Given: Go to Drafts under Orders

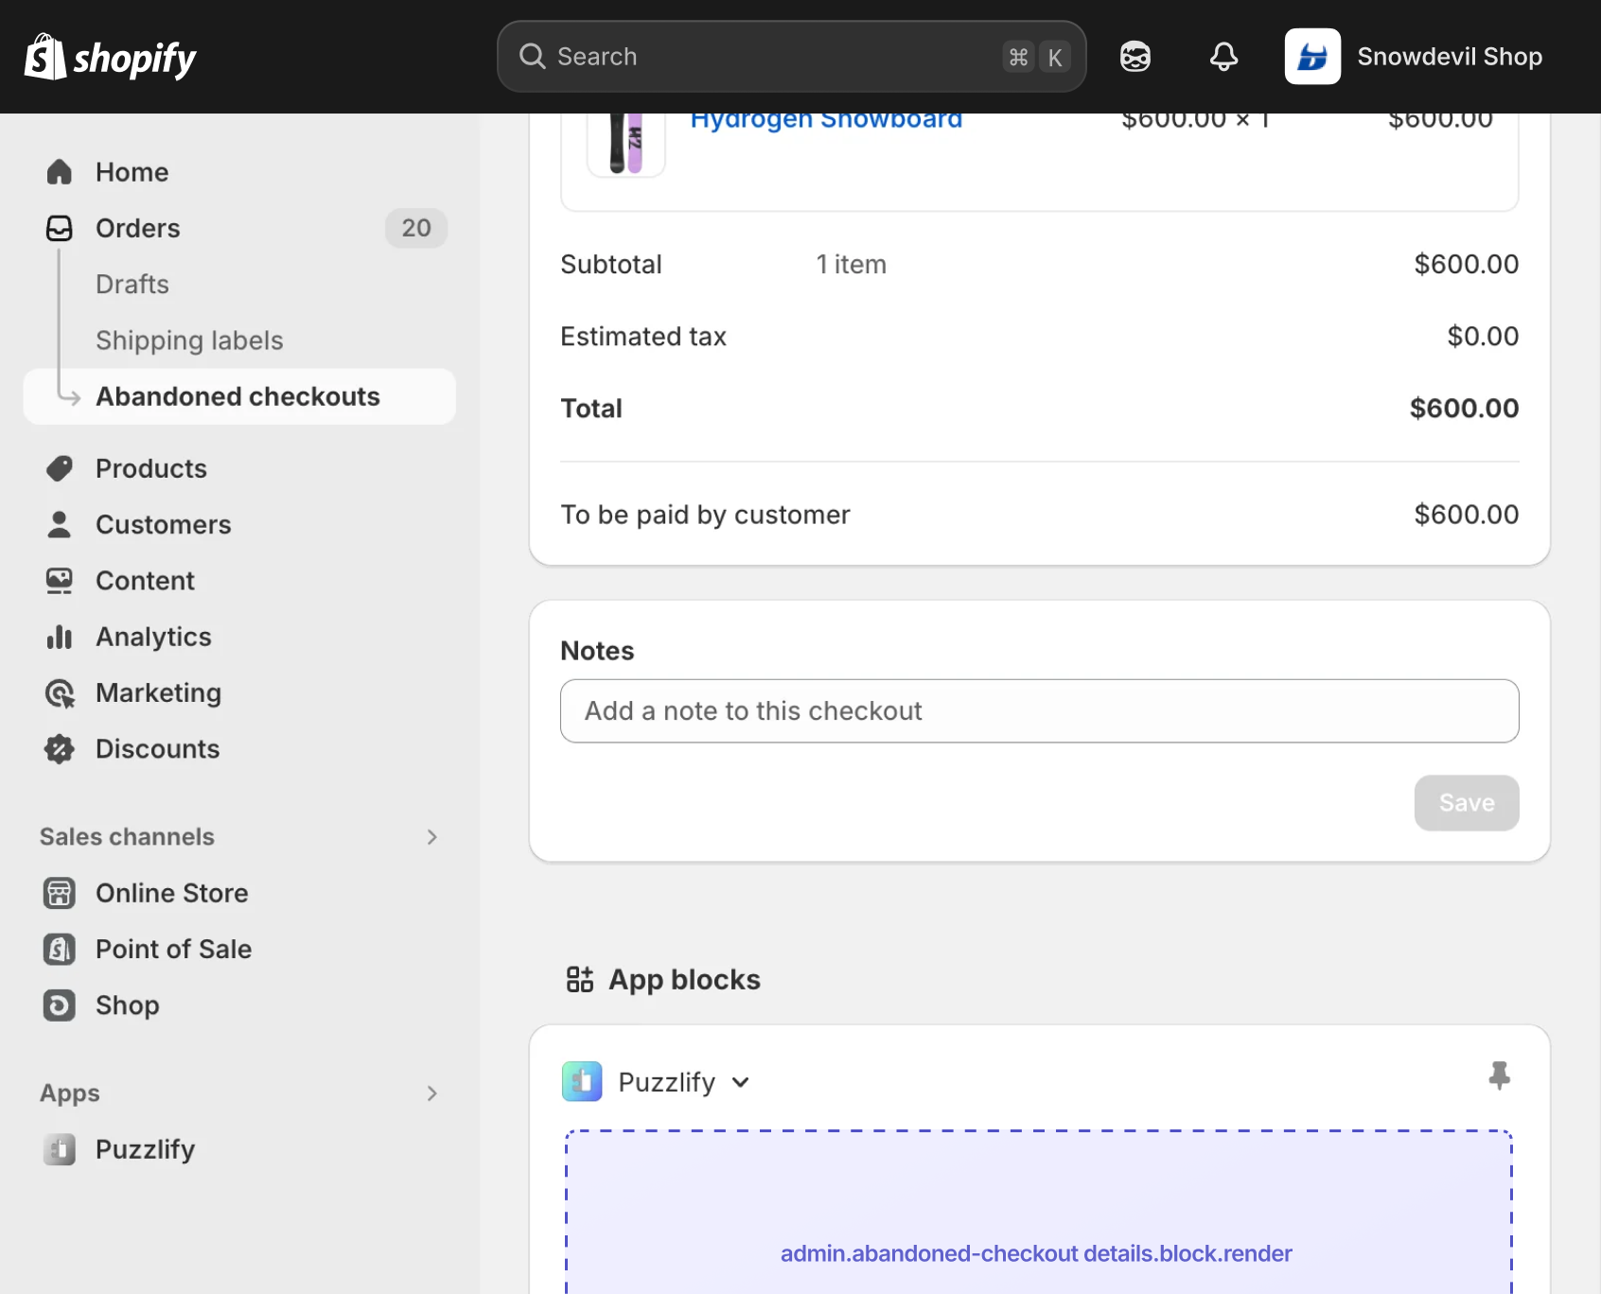Looking at the screenshot, I should pyautogui.click(x=132, y=284).
